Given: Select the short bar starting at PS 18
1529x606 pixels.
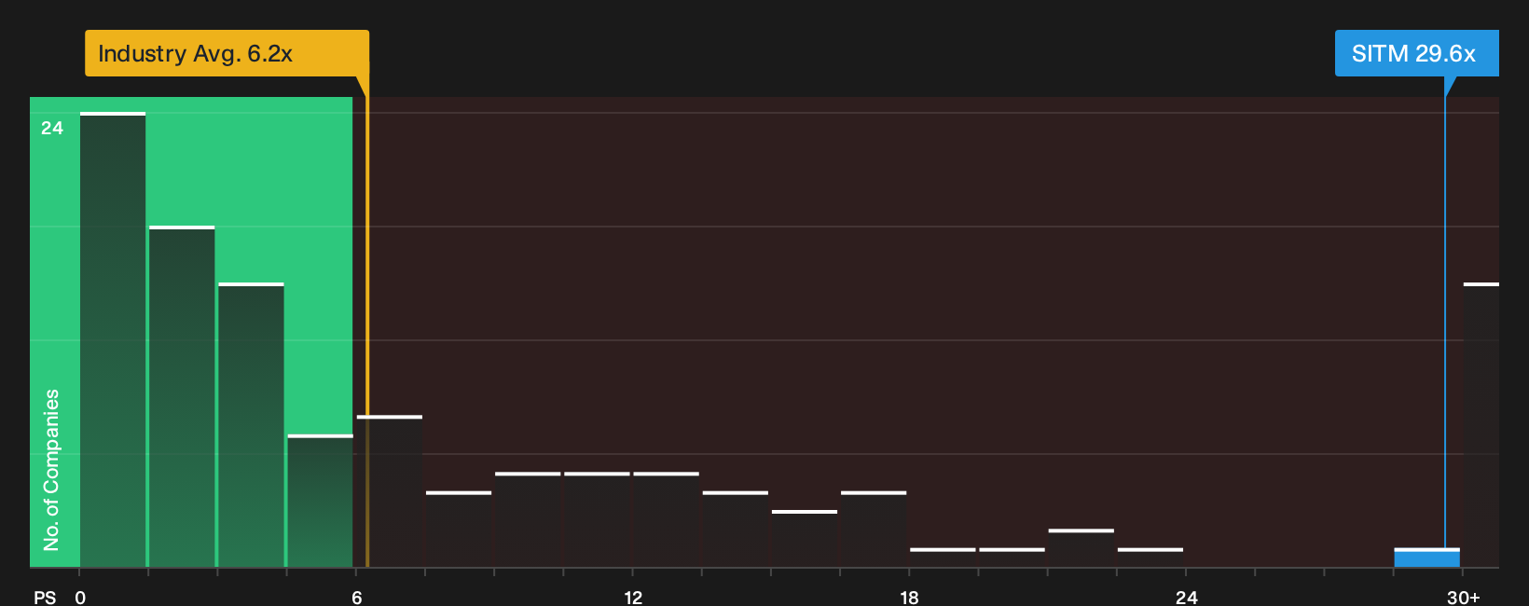Looking at the screenshot, I should tap(943, 558).
